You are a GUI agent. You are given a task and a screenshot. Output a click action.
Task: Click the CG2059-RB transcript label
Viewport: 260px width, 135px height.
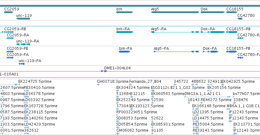15,29
